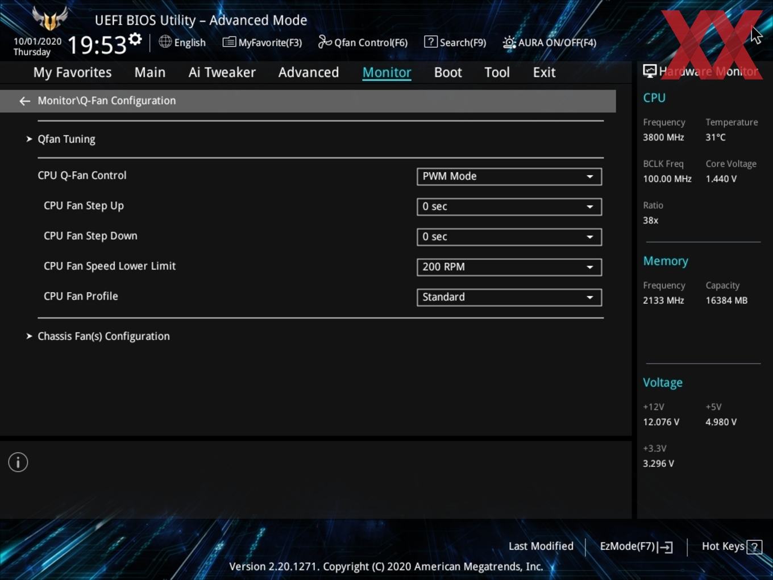This screenshot has width=773, height=580.
Task: Click memory frequency 2133 MHz
Action: click(x=663, y=300)
